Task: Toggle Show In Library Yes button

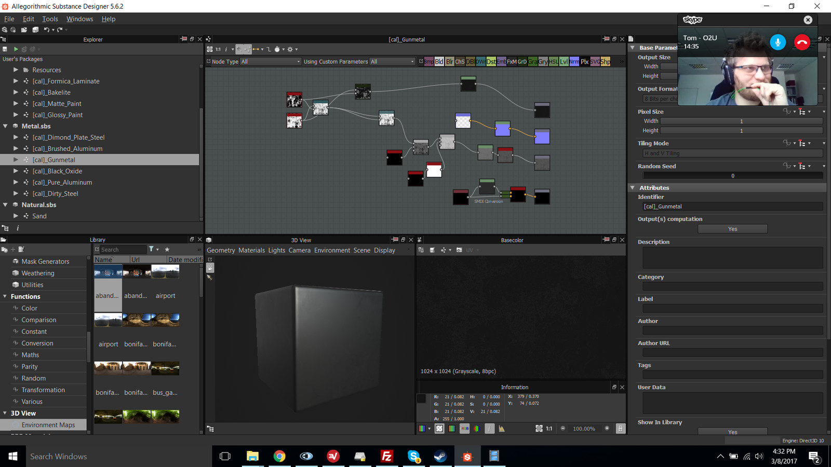Action: point(732,432)
